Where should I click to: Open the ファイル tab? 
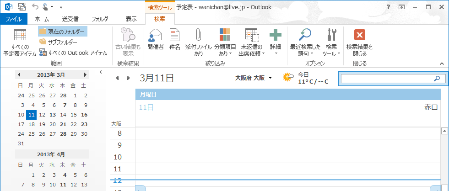click(x=14, y=19)
